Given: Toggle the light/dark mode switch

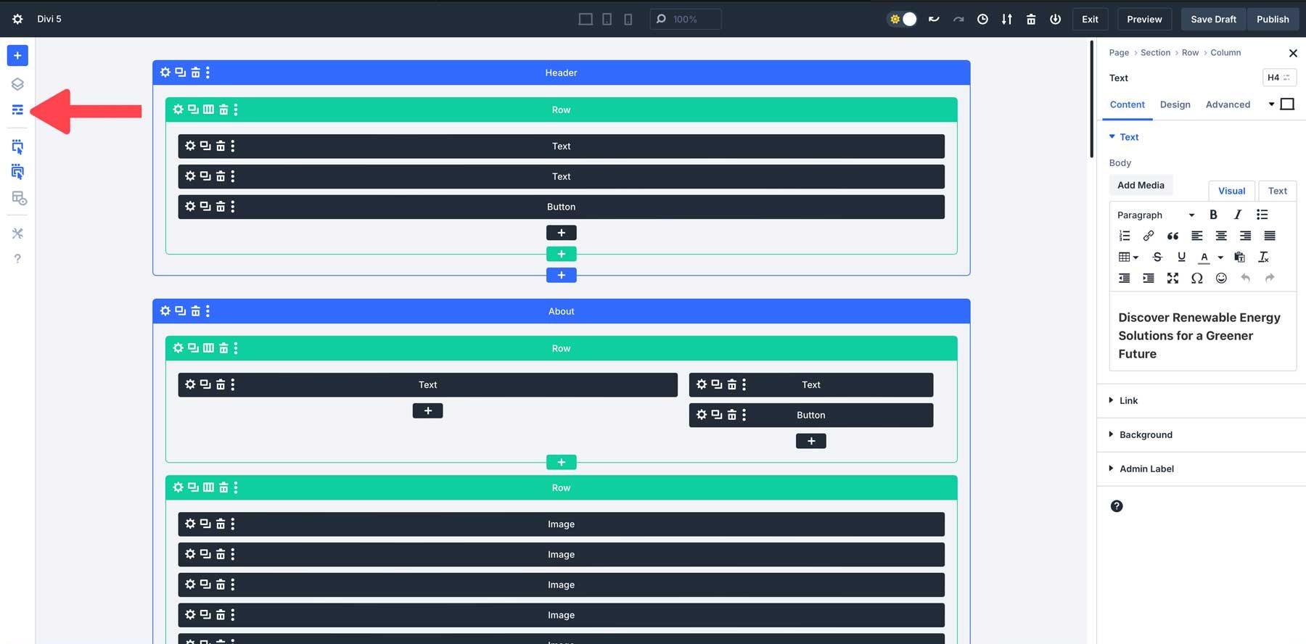Looking at the screenshot, I should pos(903,19).
